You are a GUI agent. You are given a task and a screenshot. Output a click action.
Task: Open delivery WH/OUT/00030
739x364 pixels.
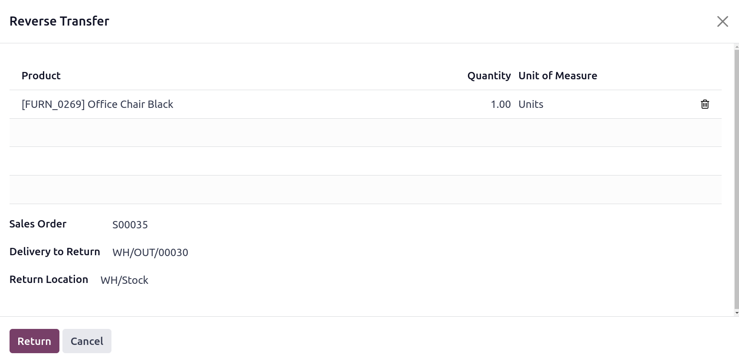tap(150, 253)
